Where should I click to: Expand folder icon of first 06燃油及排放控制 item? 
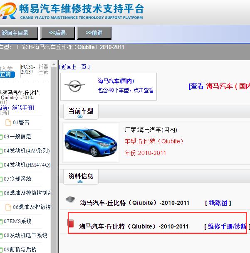1,193
